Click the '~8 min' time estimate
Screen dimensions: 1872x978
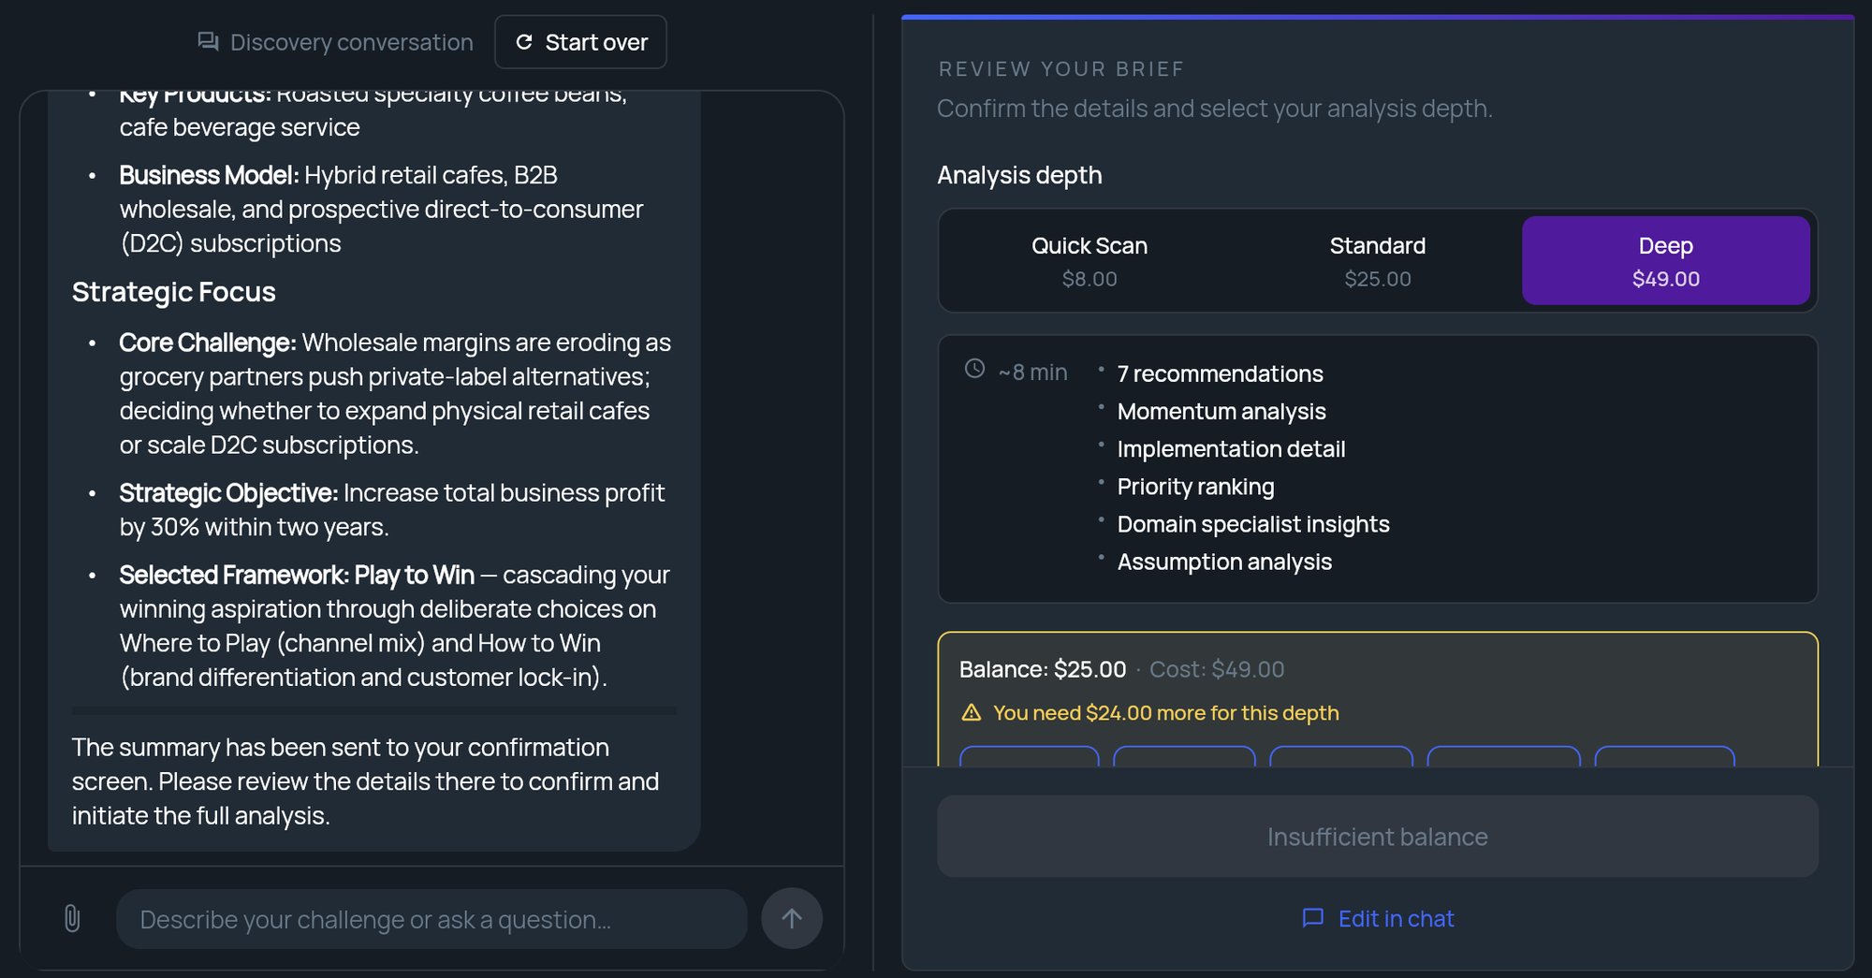(x=1032, y=372)
